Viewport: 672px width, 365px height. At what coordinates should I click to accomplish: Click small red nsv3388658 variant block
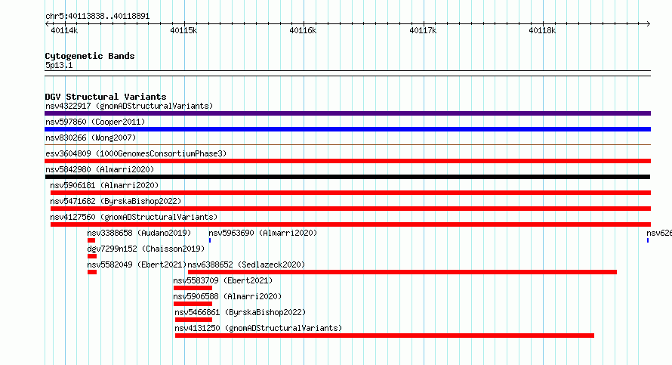[91, 240]
